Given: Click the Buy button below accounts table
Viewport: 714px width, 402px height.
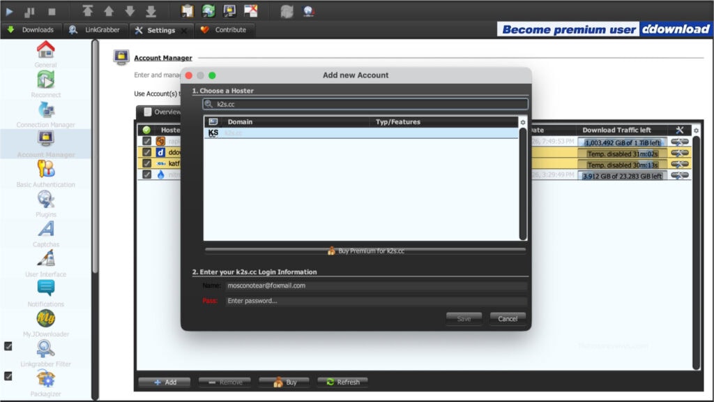Looking at the screenshot, I should click(284, 382).
